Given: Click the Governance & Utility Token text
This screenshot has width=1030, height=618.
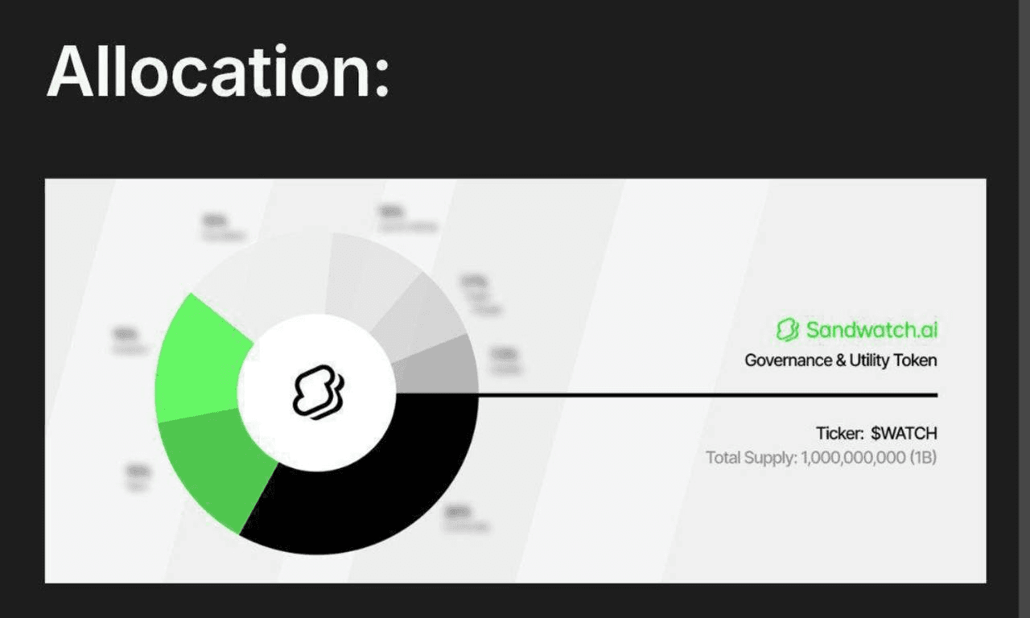Looking at the screenshot, I should click(x=841, y=360).
